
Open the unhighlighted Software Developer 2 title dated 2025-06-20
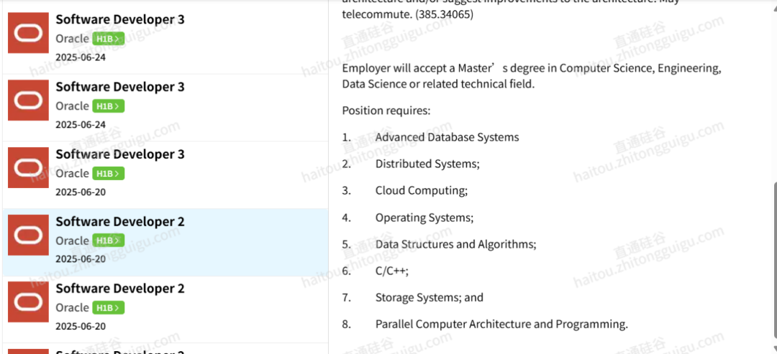[x=120, y=289]
